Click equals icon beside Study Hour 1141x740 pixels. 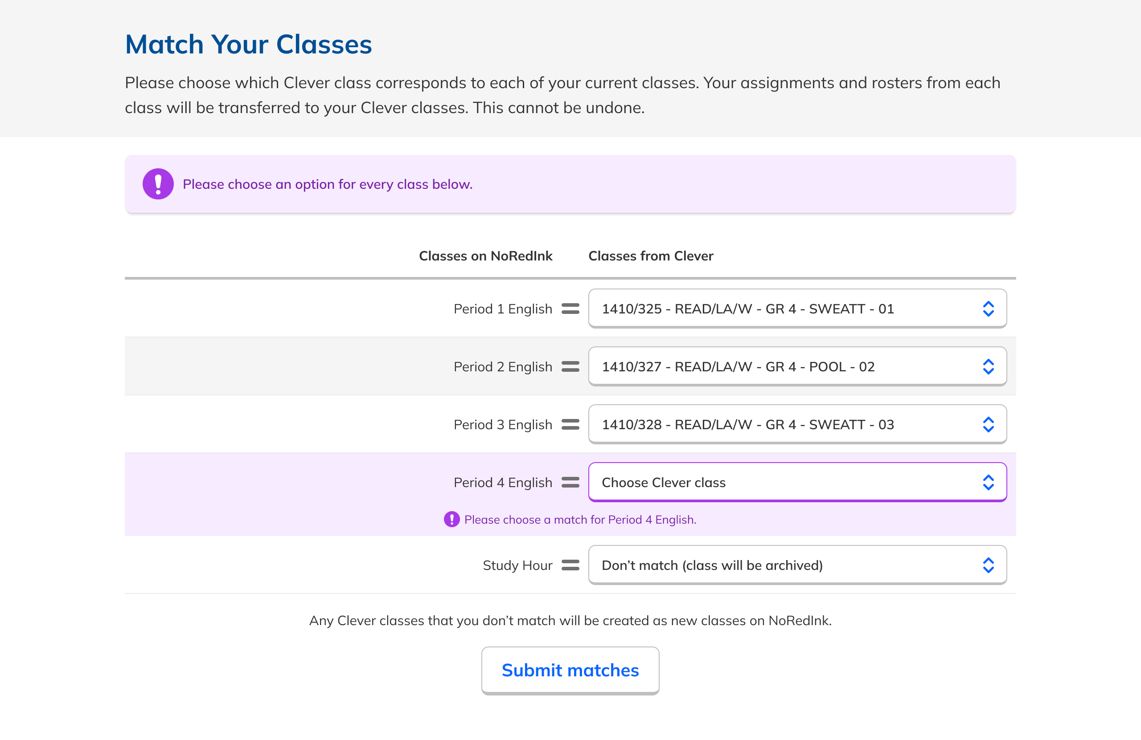pyautogui.click(x=570, y=565)
